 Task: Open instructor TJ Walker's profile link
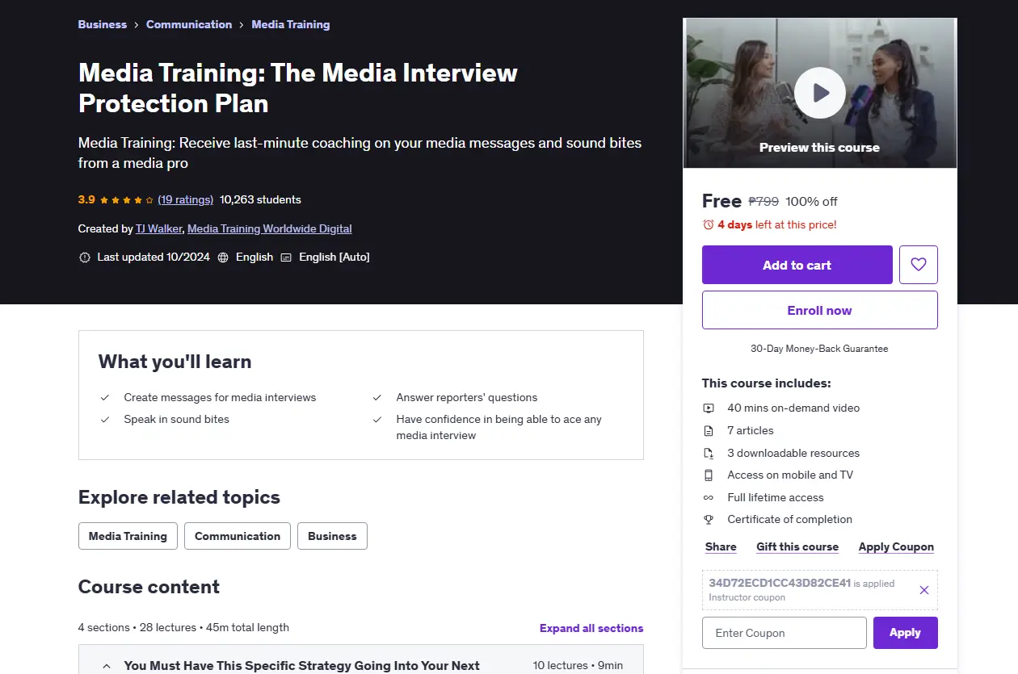click(x=158, y=228)
